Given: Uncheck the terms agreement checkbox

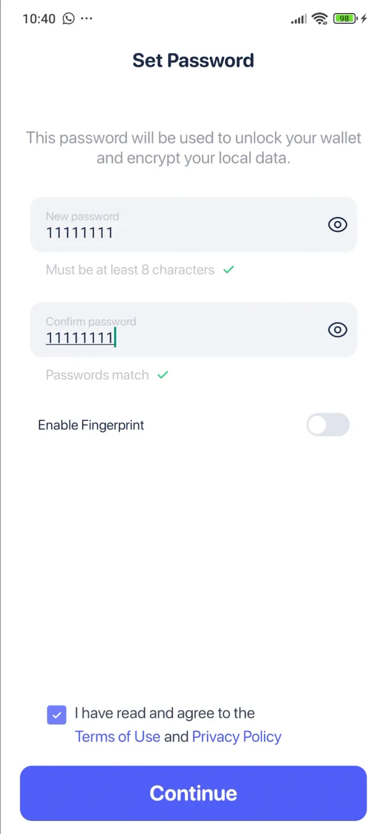Looking at the screenshot, I should (56, 715).
